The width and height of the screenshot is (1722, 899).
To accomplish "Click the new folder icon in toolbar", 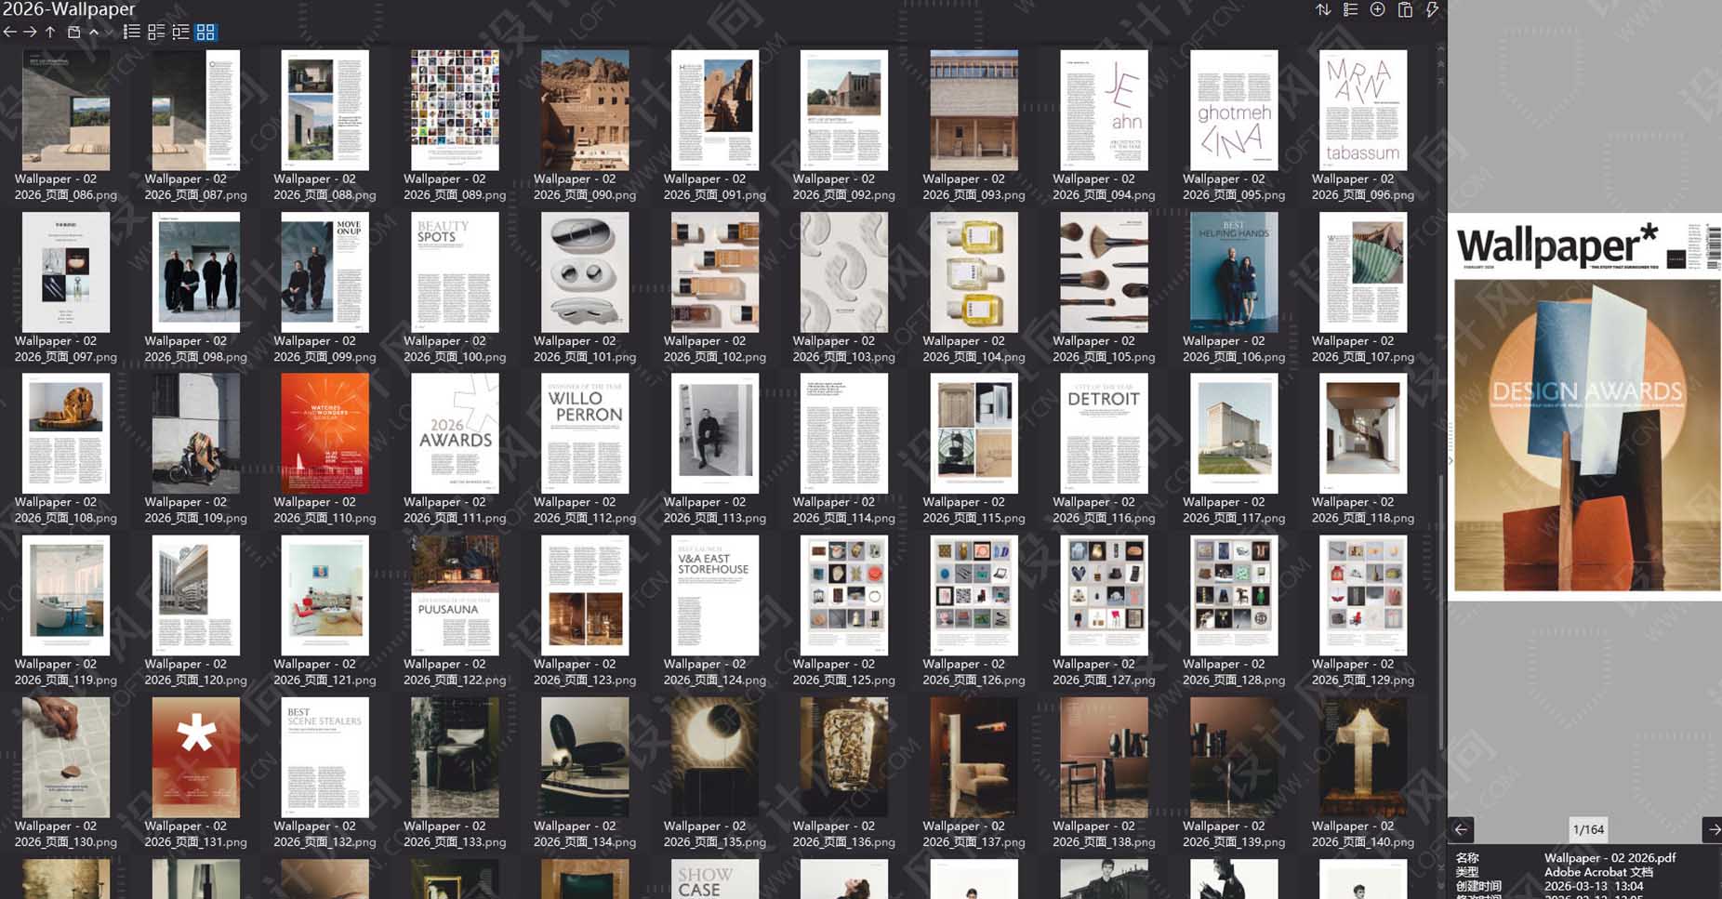I will 72,33.
